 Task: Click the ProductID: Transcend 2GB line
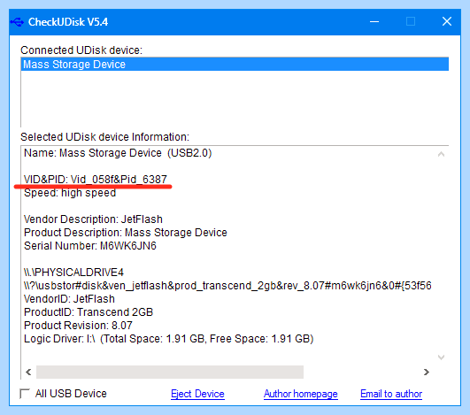pos(89,312)
